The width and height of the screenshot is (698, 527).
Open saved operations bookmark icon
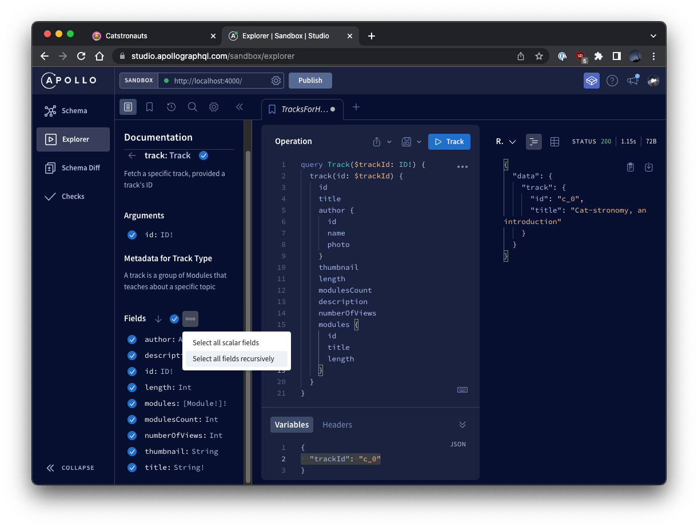pyautogui.click(x=149, y=107)
